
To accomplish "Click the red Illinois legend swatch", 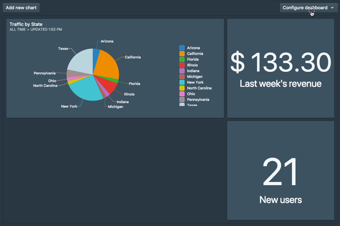I will coord(182,65).
